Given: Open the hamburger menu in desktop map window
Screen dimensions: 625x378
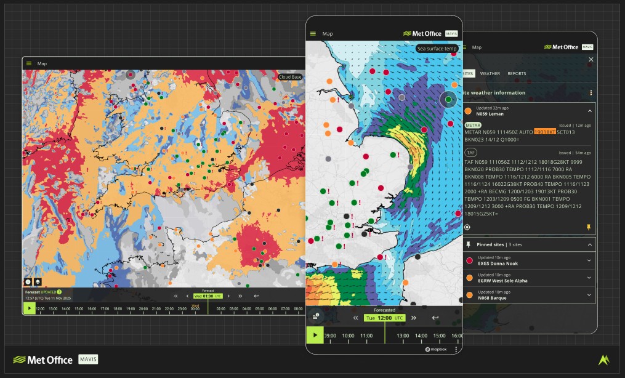Looking at the screenshot, I should [x=29, y=63].
